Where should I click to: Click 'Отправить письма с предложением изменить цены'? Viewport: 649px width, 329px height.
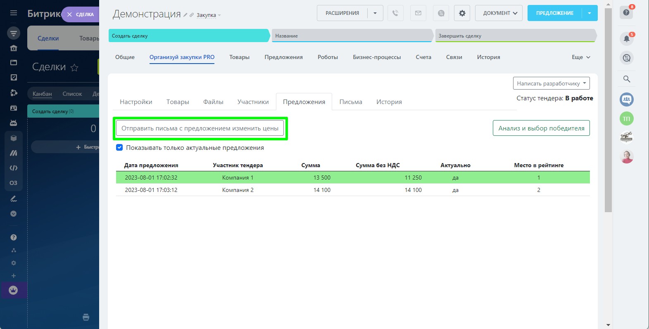[200, 128]
